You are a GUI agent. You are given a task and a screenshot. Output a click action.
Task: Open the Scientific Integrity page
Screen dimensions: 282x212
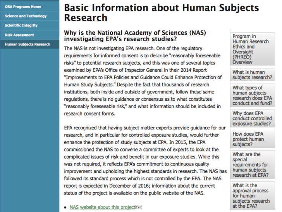click(21, 25)
